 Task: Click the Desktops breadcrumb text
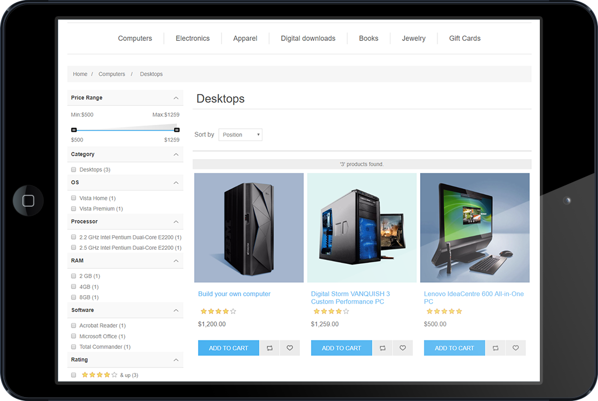(152, 74)
